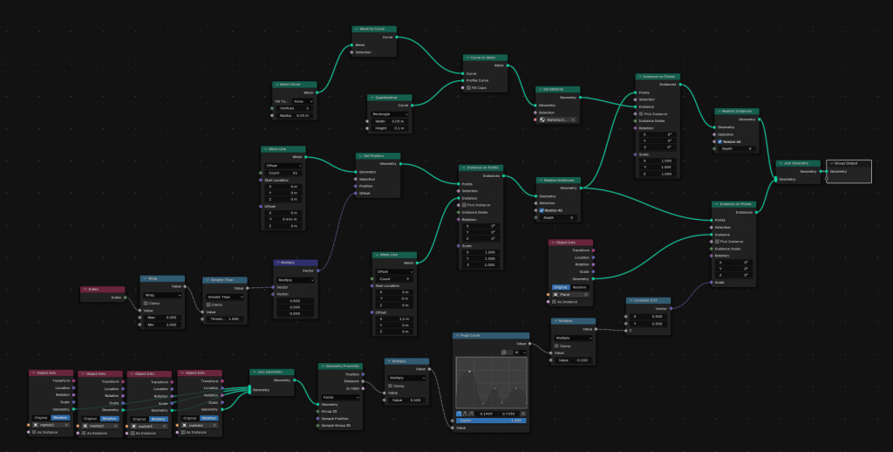This screenshot has width=893, height=452.
Task: Click the Mesh Circle Radius field
Action: (293, 114)
